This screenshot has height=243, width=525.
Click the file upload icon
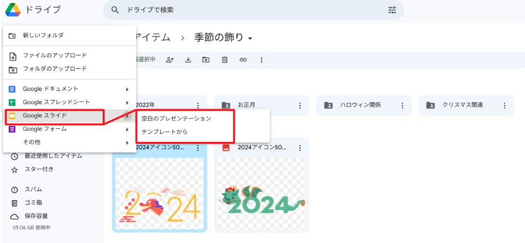point(12,56)
